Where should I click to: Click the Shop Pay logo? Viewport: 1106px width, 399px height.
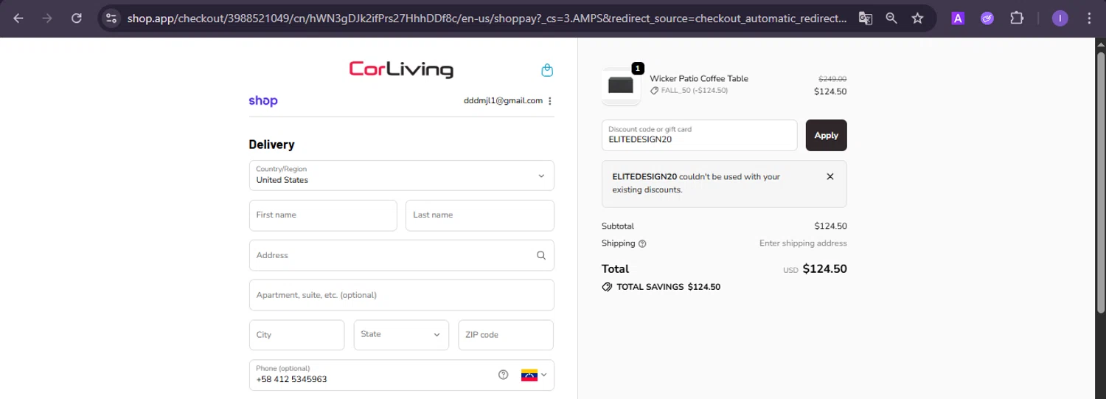[263, 101]
